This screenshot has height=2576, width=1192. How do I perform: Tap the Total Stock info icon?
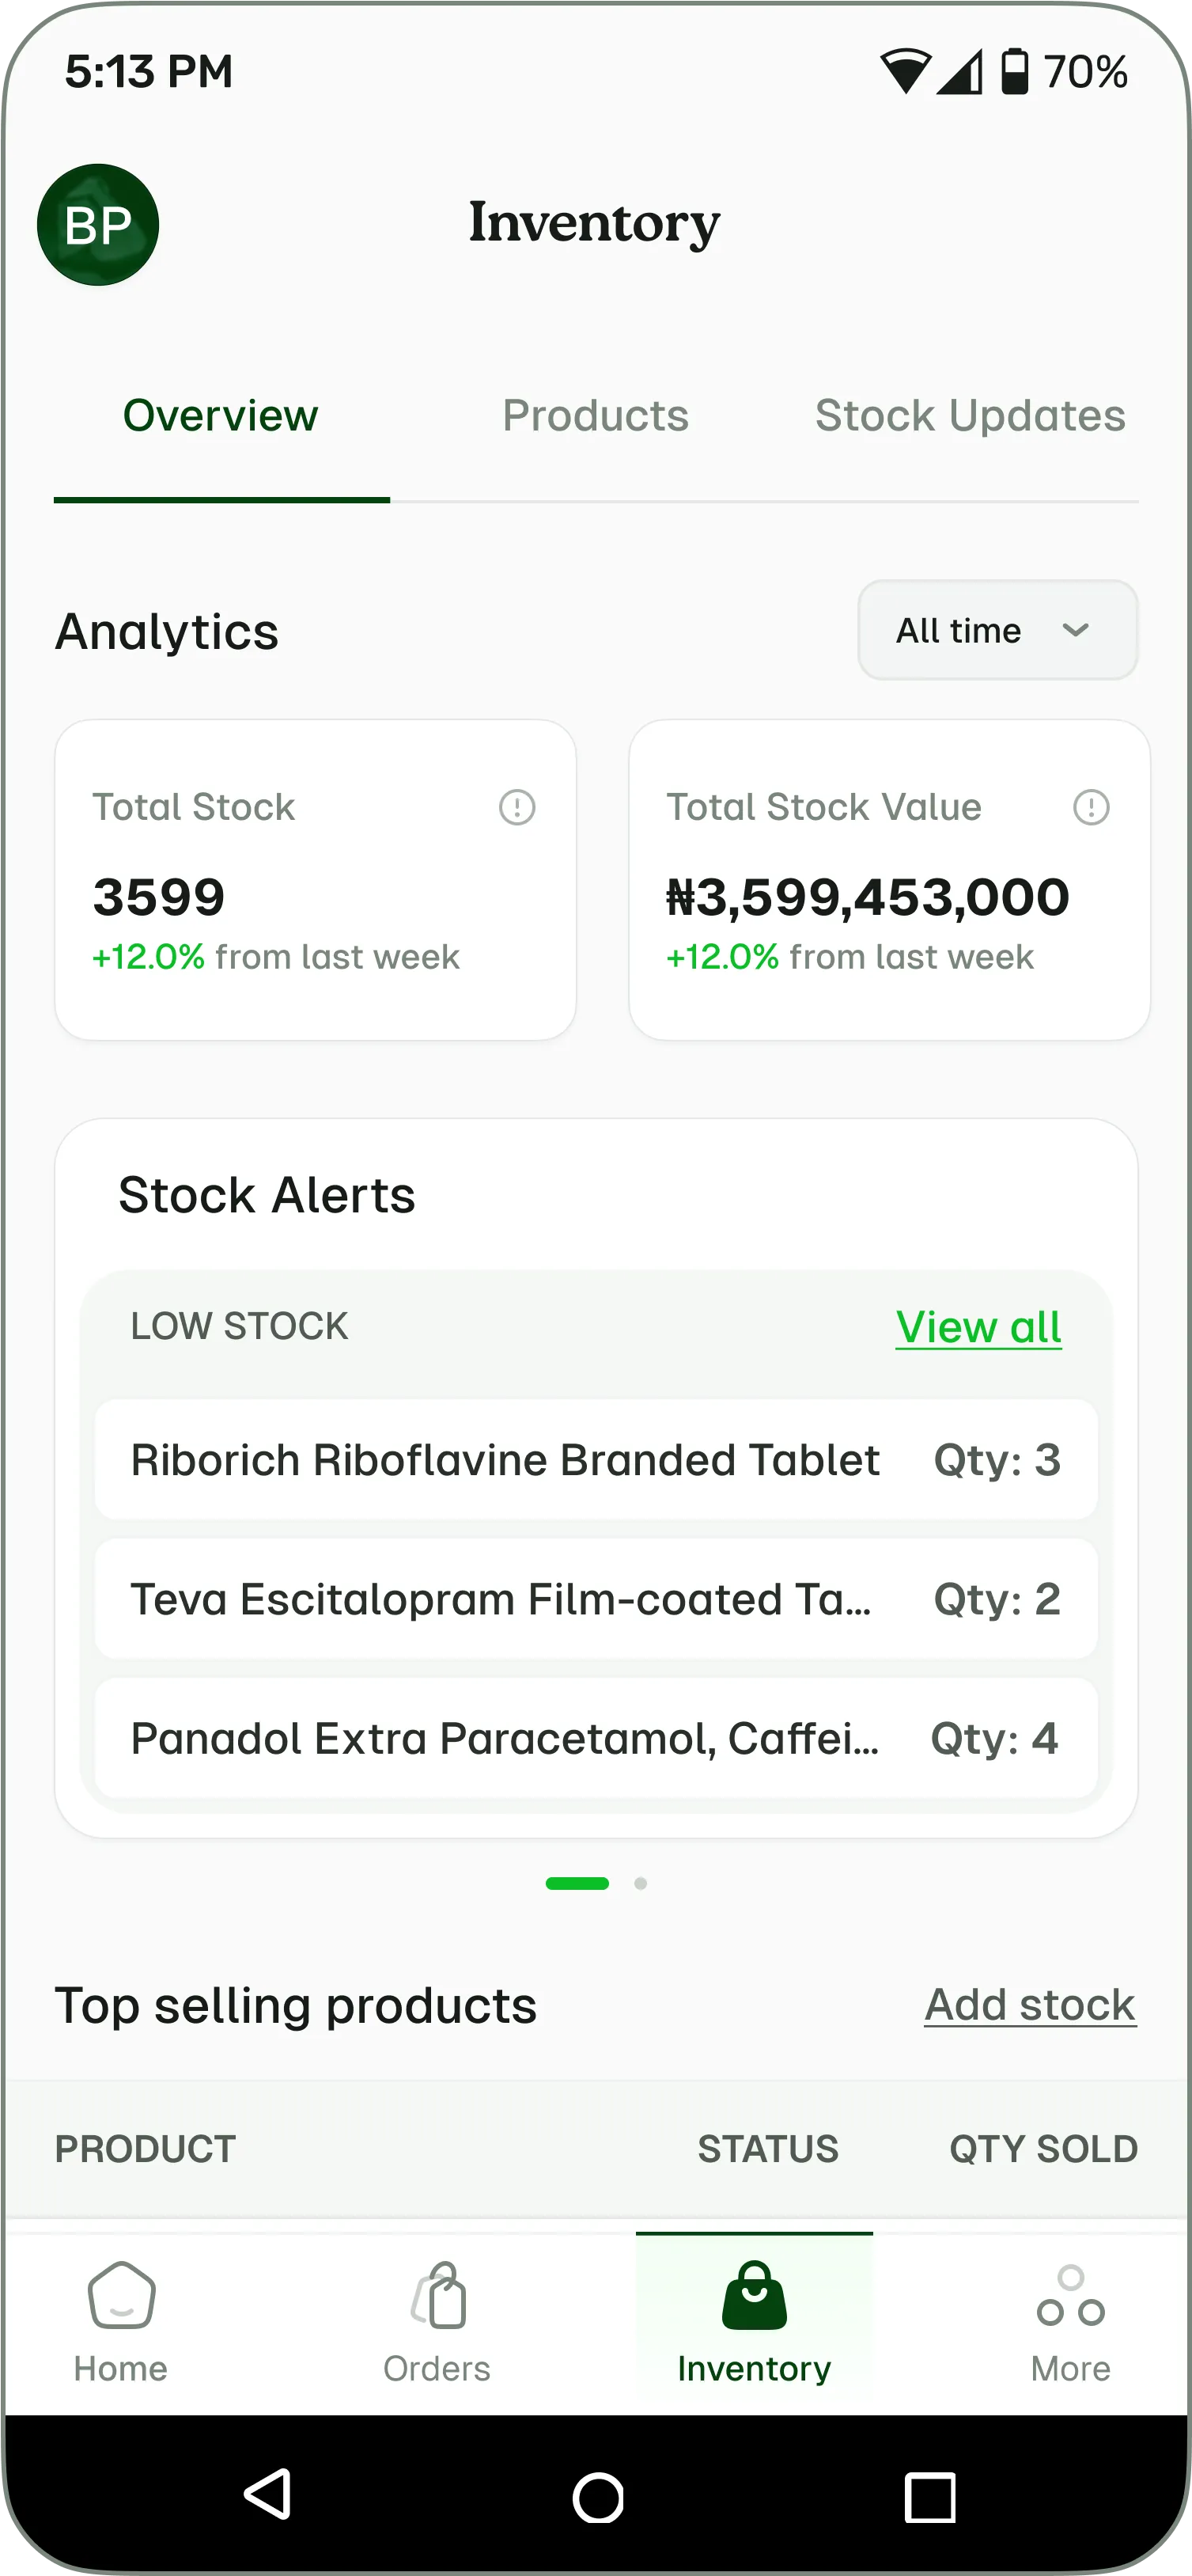517,807
